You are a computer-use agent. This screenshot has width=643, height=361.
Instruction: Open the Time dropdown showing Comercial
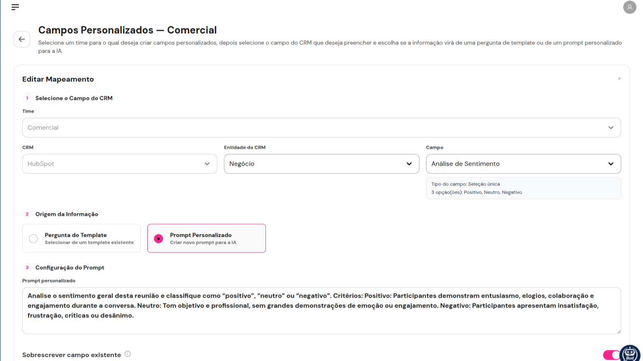321,128
